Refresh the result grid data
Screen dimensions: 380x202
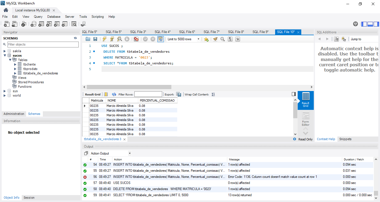pyautogui.click(x=114, y=94)
